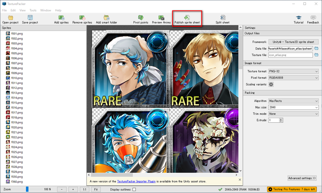322x193 pixels.
Task: Open Preview Anims
Action: (x=161, y=20)
